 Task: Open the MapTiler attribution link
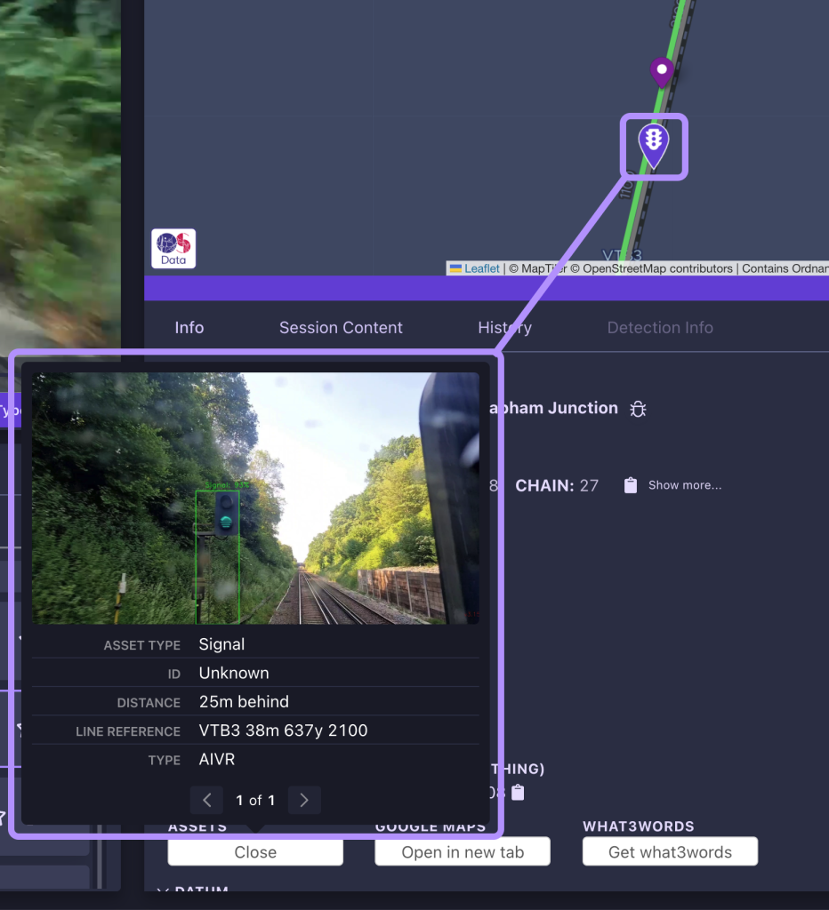pos(543,268)
